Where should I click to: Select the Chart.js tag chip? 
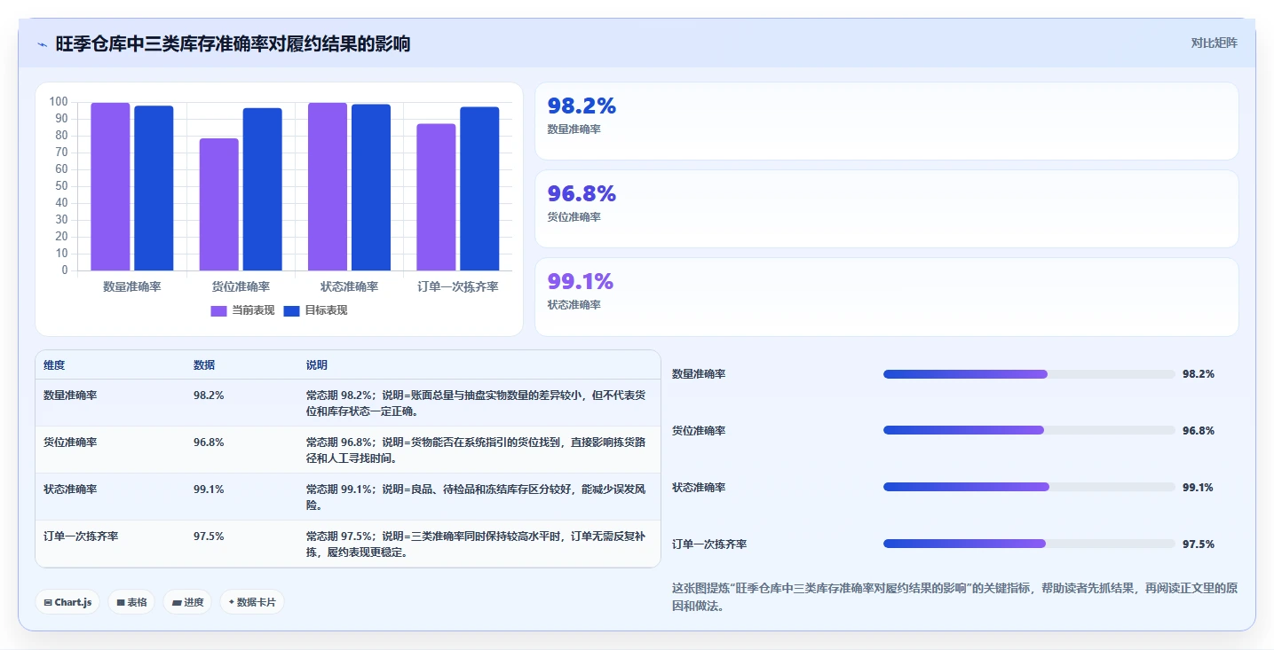(68, 602)
